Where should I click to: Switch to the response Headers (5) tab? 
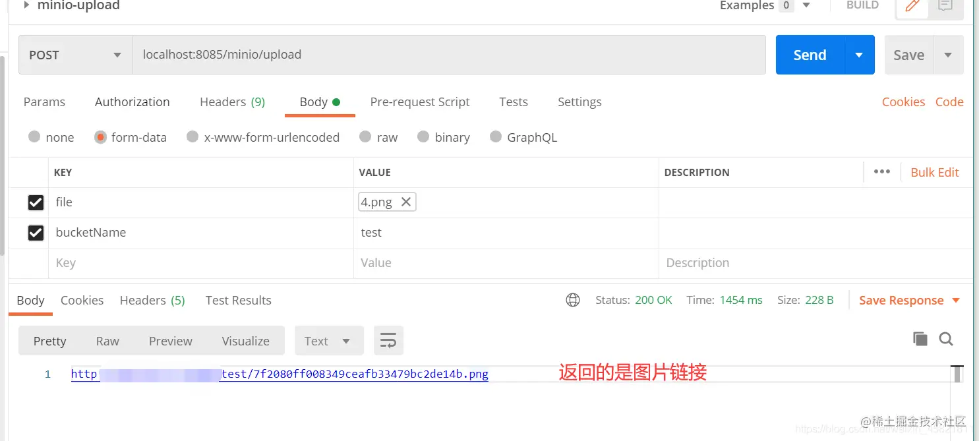(x=152, y=300)
